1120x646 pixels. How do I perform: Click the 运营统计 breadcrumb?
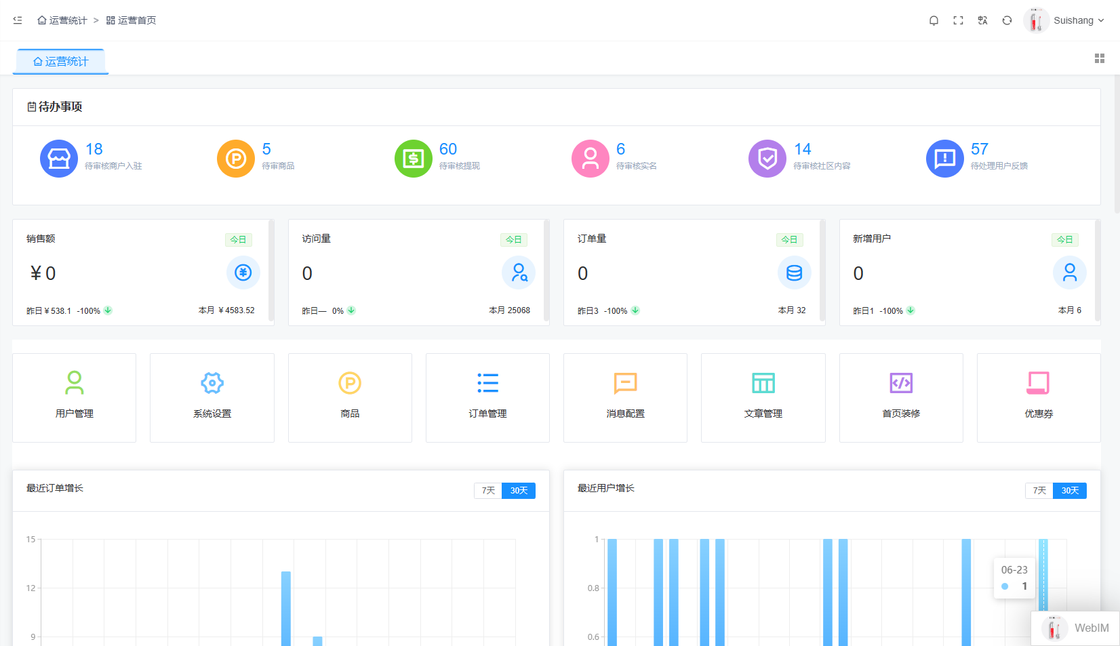point(62,20)
